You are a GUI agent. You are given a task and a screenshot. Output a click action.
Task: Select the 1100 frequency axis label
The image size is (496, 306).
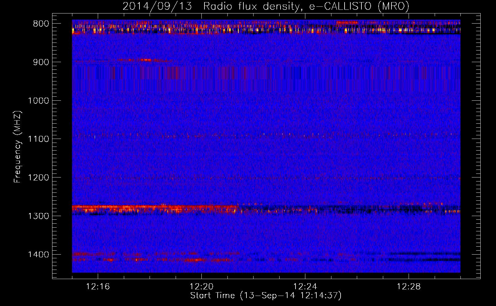tap(38, 139)
